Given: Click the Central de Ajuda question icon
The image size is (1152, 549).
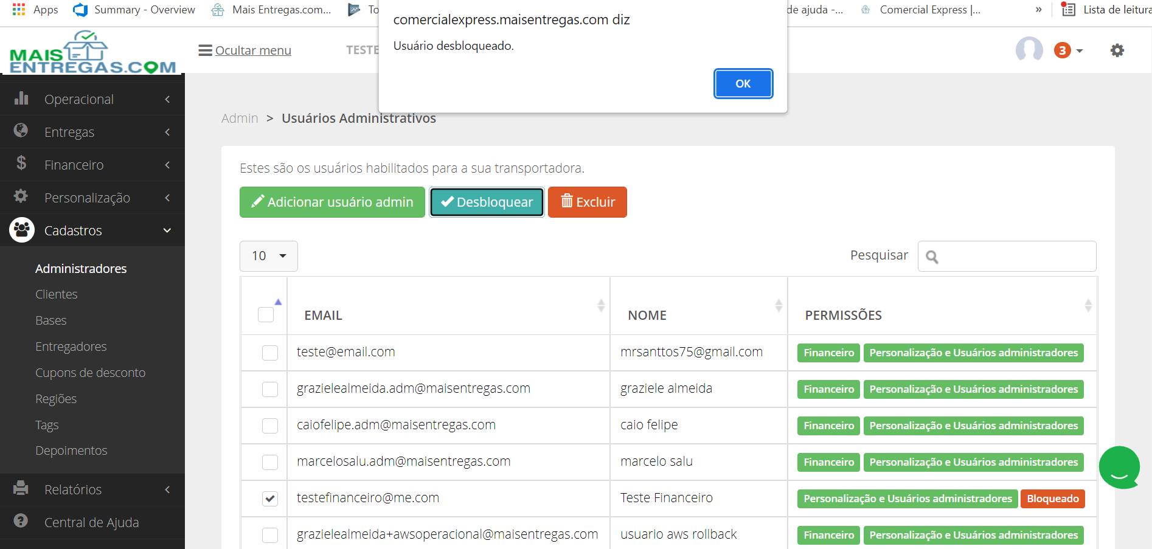Looking at the screenshot, I should 21,520.
